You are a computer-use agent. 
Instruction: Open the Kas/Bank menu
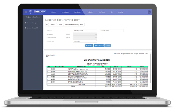102,12
